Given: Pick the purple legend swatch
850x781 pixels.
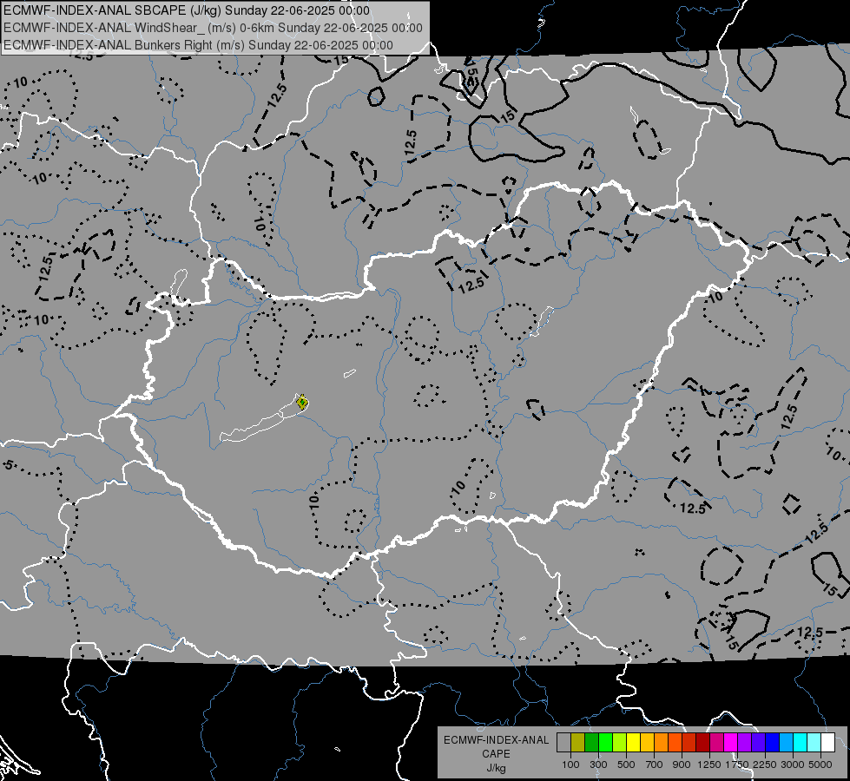Looking at the screenshot, I should pyautogui.click(x=745, y=743).
